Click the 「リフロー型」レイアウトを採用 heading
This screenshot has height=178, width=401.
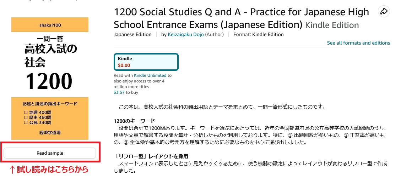(x=151, y=156)
